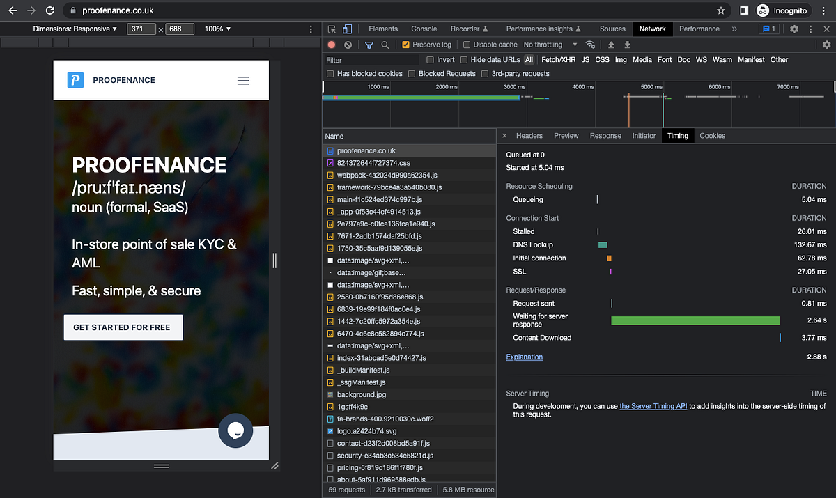The image size is (836, 498).
Task: Open DevTools settings
Action: click(x=794, y=29)
